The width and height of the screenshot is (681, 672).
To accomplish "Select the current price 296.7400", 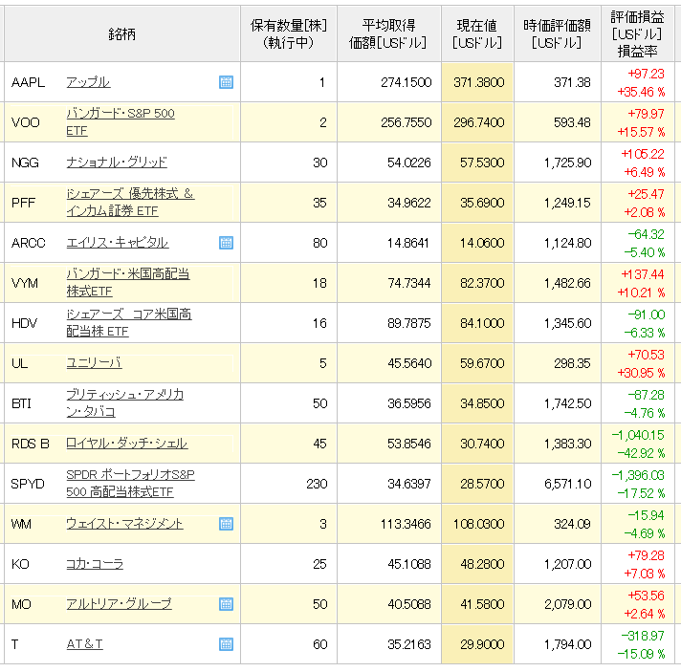I will coord(478,122).
